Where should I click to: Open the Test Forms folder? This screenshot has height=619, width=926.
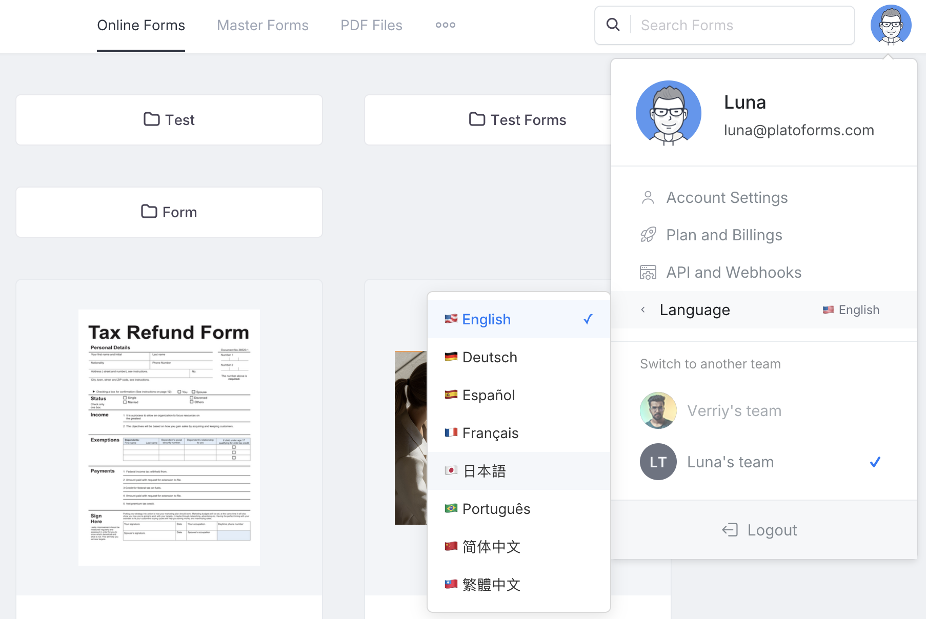tap(517, 120)
